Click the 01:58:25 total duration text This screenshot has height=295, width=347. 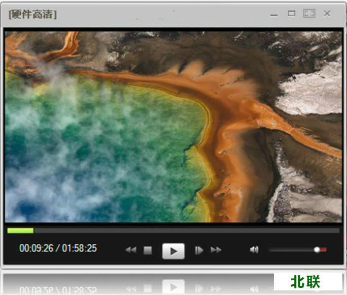click(79, 249)
